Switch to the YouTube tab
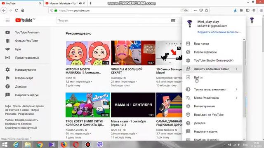The image size is (264, 148). pyautogui.click(x=21, y=3)
